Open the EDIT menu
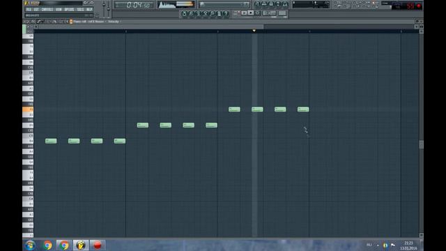Screen dimensions: 446x251 [x=36, y=9]
